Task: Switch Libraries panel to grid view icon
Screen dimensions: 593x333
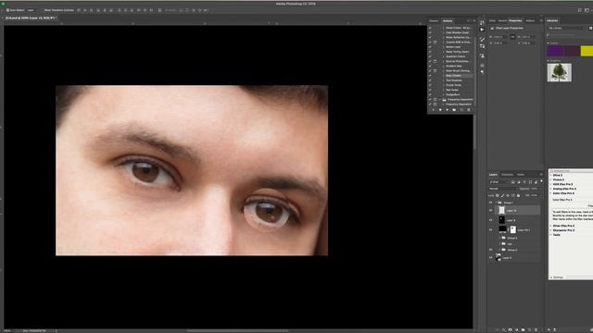Action: 591,28
